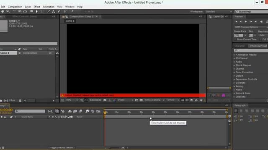Screen dimensions: 268x150
Task: Toggle fast previews button
Action: click(187, 100)
